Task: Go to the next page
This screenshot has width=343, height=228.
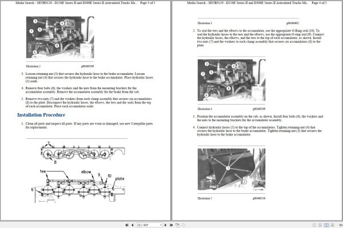Action: (166, 225)
